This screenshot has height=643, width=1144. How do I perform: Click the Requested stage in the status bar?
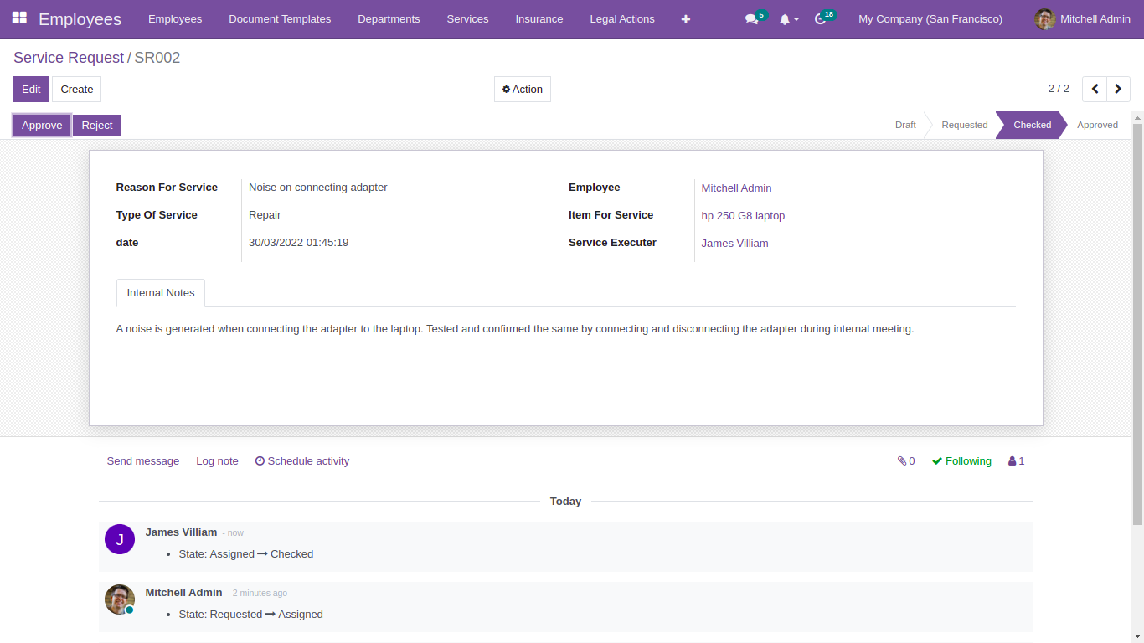[x=964, y=125]
